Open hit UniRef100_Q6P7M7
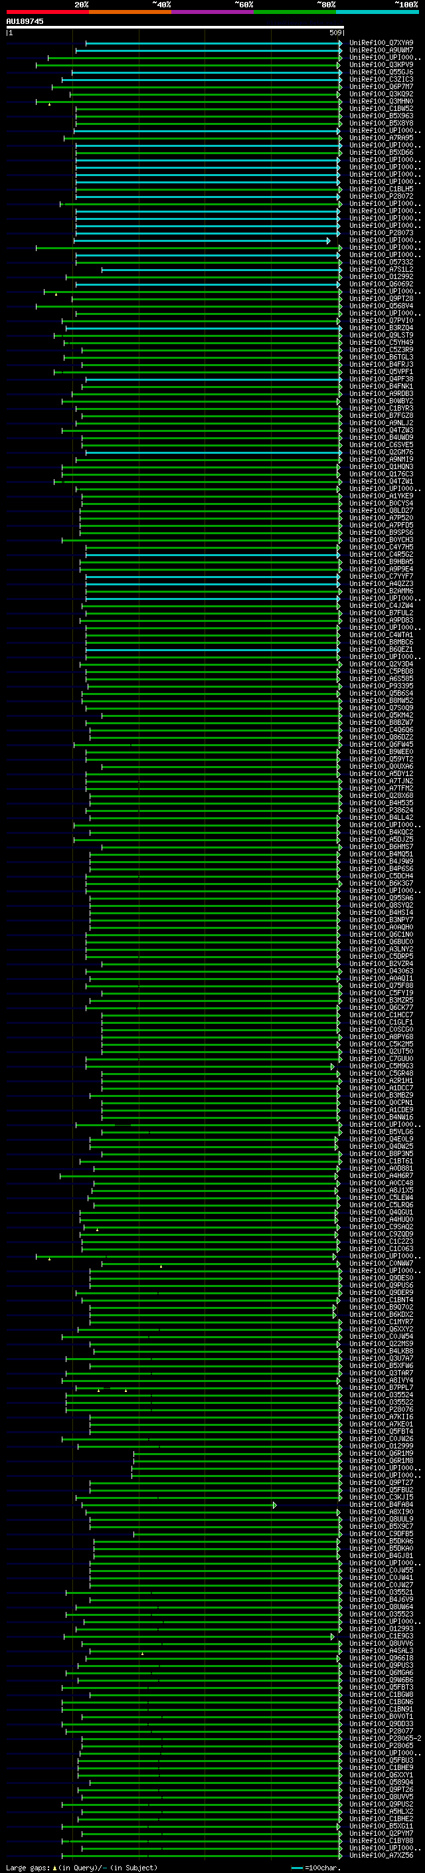The width and height of the screenshot is (425, 1873). (x=381, y=86)
